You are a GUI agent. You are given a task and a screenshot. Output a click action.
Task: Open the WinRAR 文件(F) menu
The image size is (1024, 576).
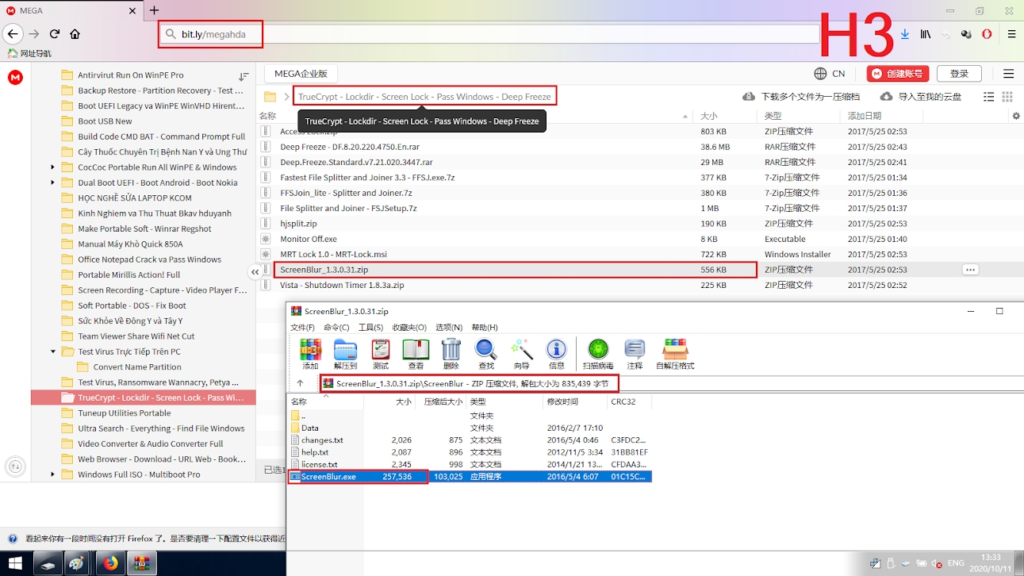pos(302,327)
